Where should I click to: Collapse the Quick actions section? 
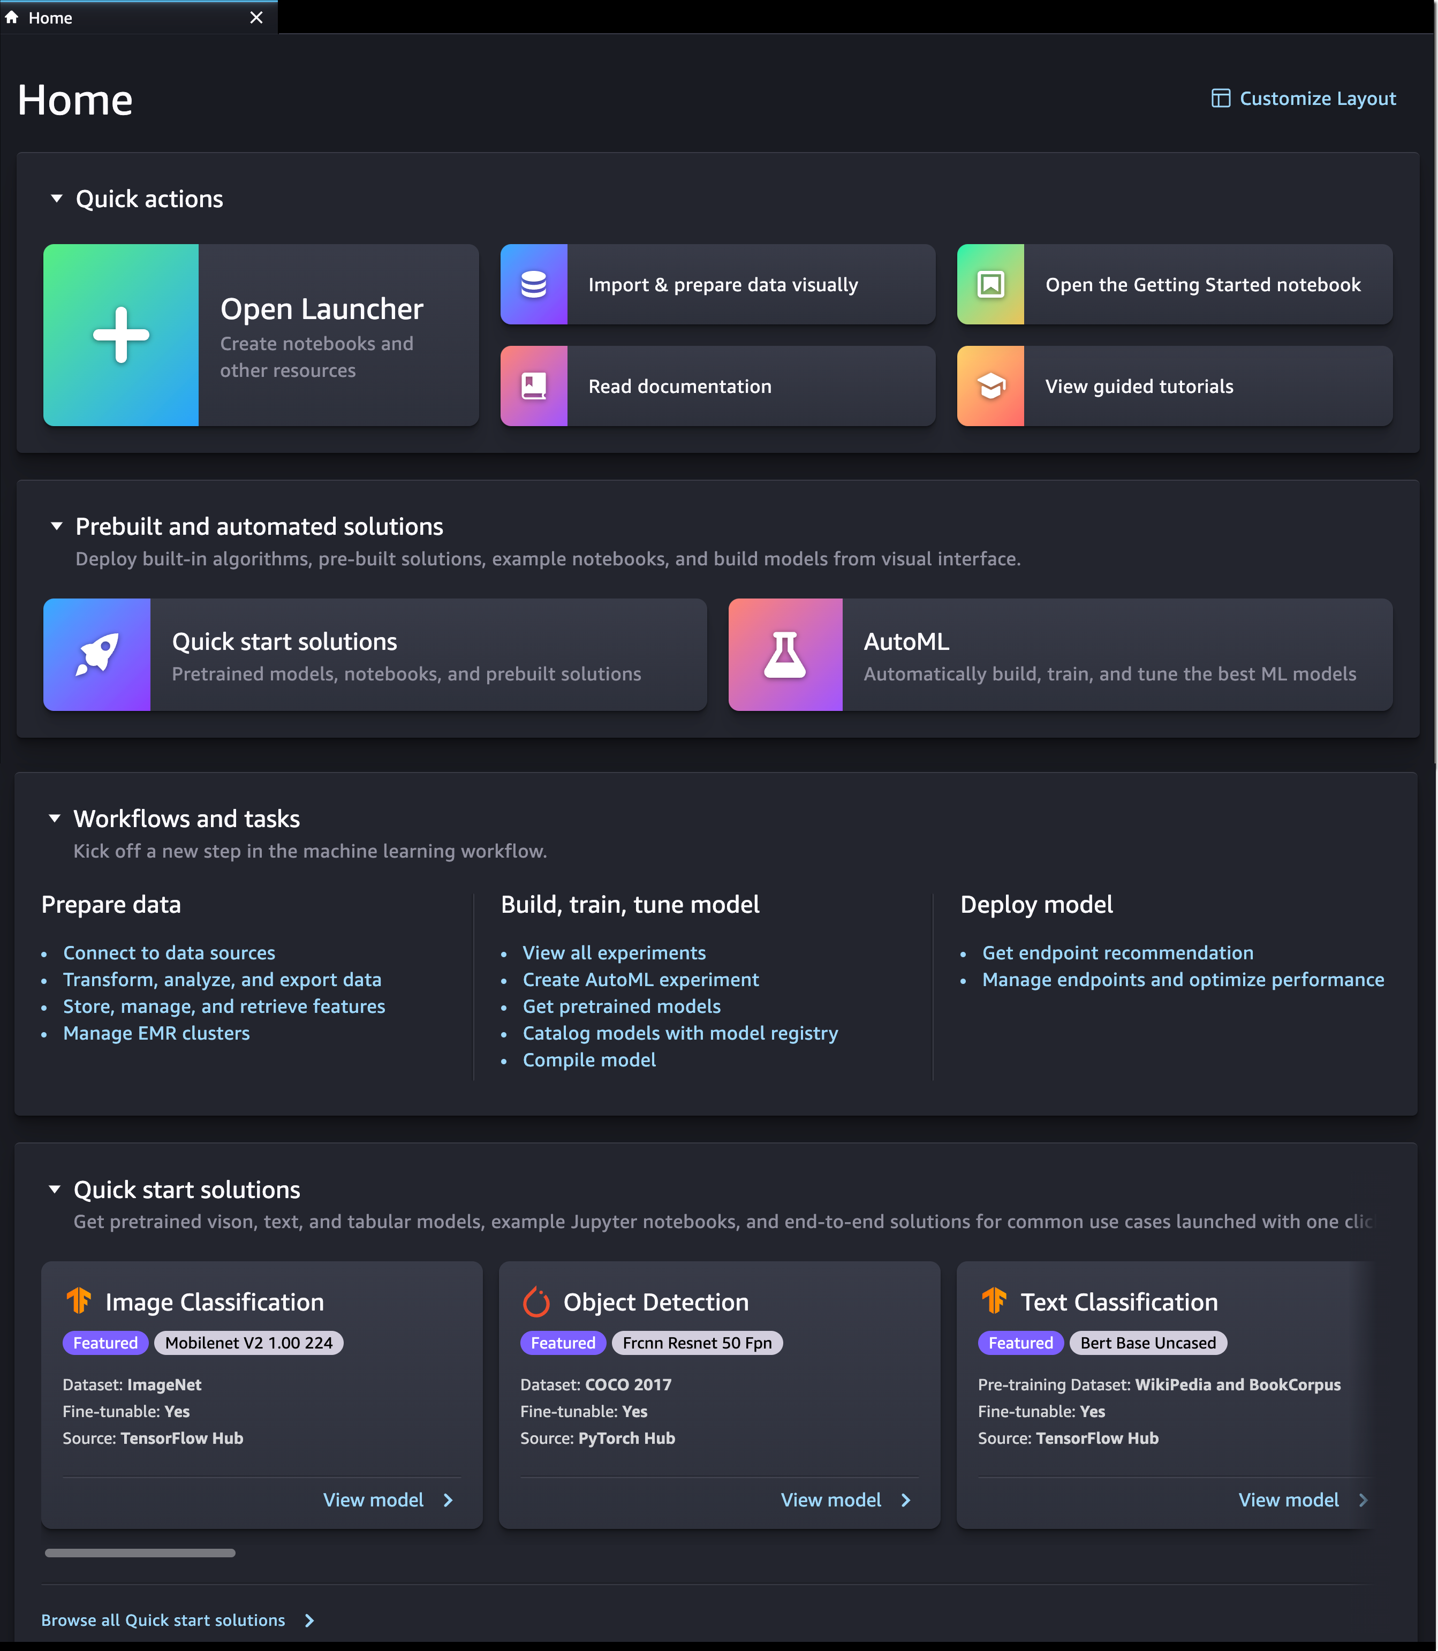[56, 198]
